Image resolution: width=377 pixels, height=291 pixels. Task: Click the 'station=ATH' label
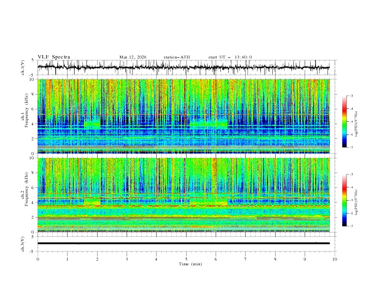(177, 57)
